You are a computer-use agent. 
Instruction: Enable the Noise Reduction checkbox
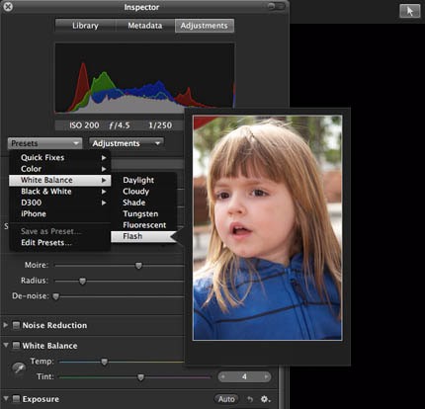[x=16, y=325]
